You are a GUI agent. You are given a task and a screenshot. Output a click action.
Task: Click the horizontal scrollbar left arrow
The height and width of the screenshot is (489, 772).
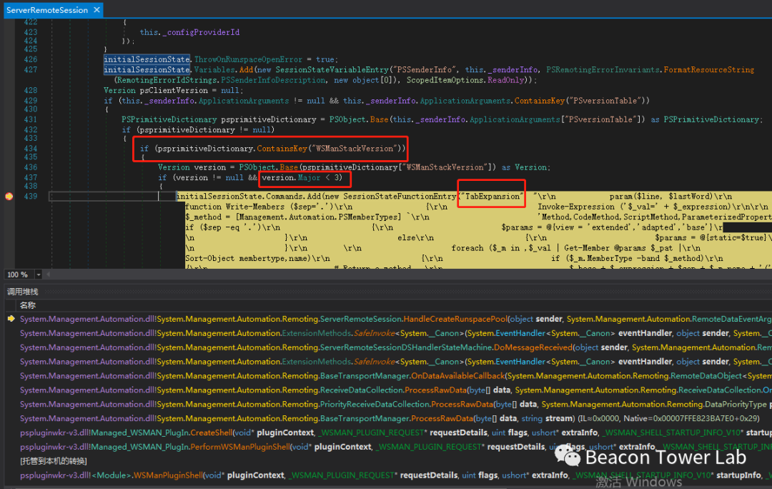[46, 275]
